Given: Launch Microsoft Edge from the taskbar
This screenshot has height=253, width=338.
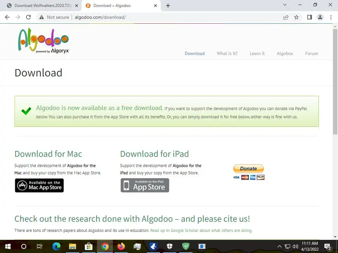Looking at the screenshot, I should click(x=56, y=246).
